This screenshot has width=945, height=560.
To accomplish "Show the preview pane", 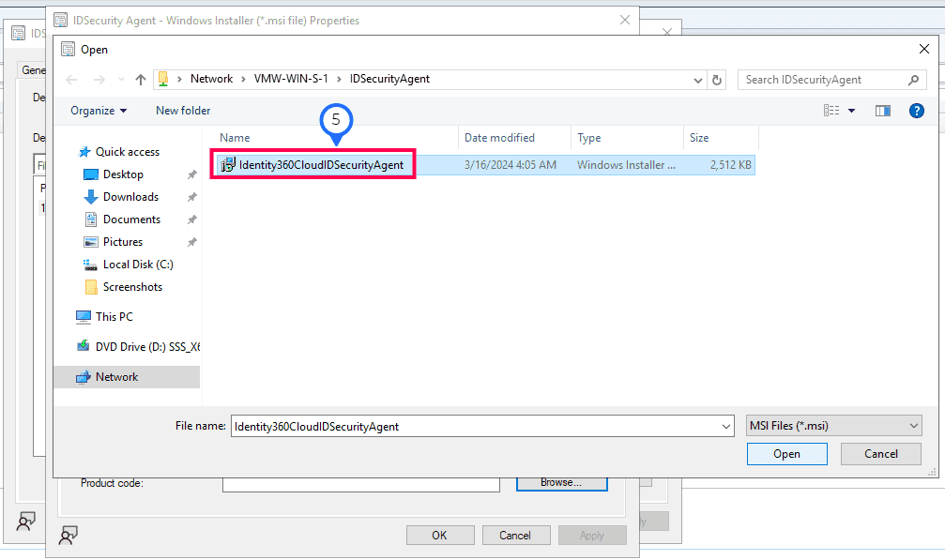I will click(x=883, y=110).
